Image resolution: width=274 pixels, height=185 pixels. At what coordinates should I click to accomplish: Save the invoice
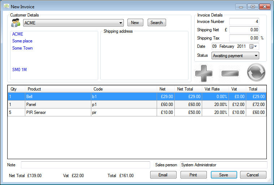(x=223, y=175)
